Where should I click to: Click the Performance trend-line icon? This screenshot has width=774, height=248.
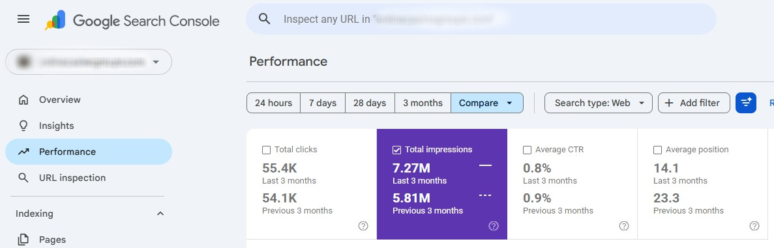click(23, 152)
